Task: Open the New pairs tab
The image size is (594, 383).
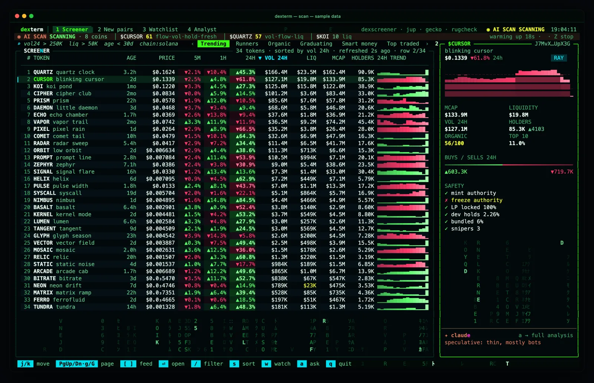Action: [x=115, y=29]
